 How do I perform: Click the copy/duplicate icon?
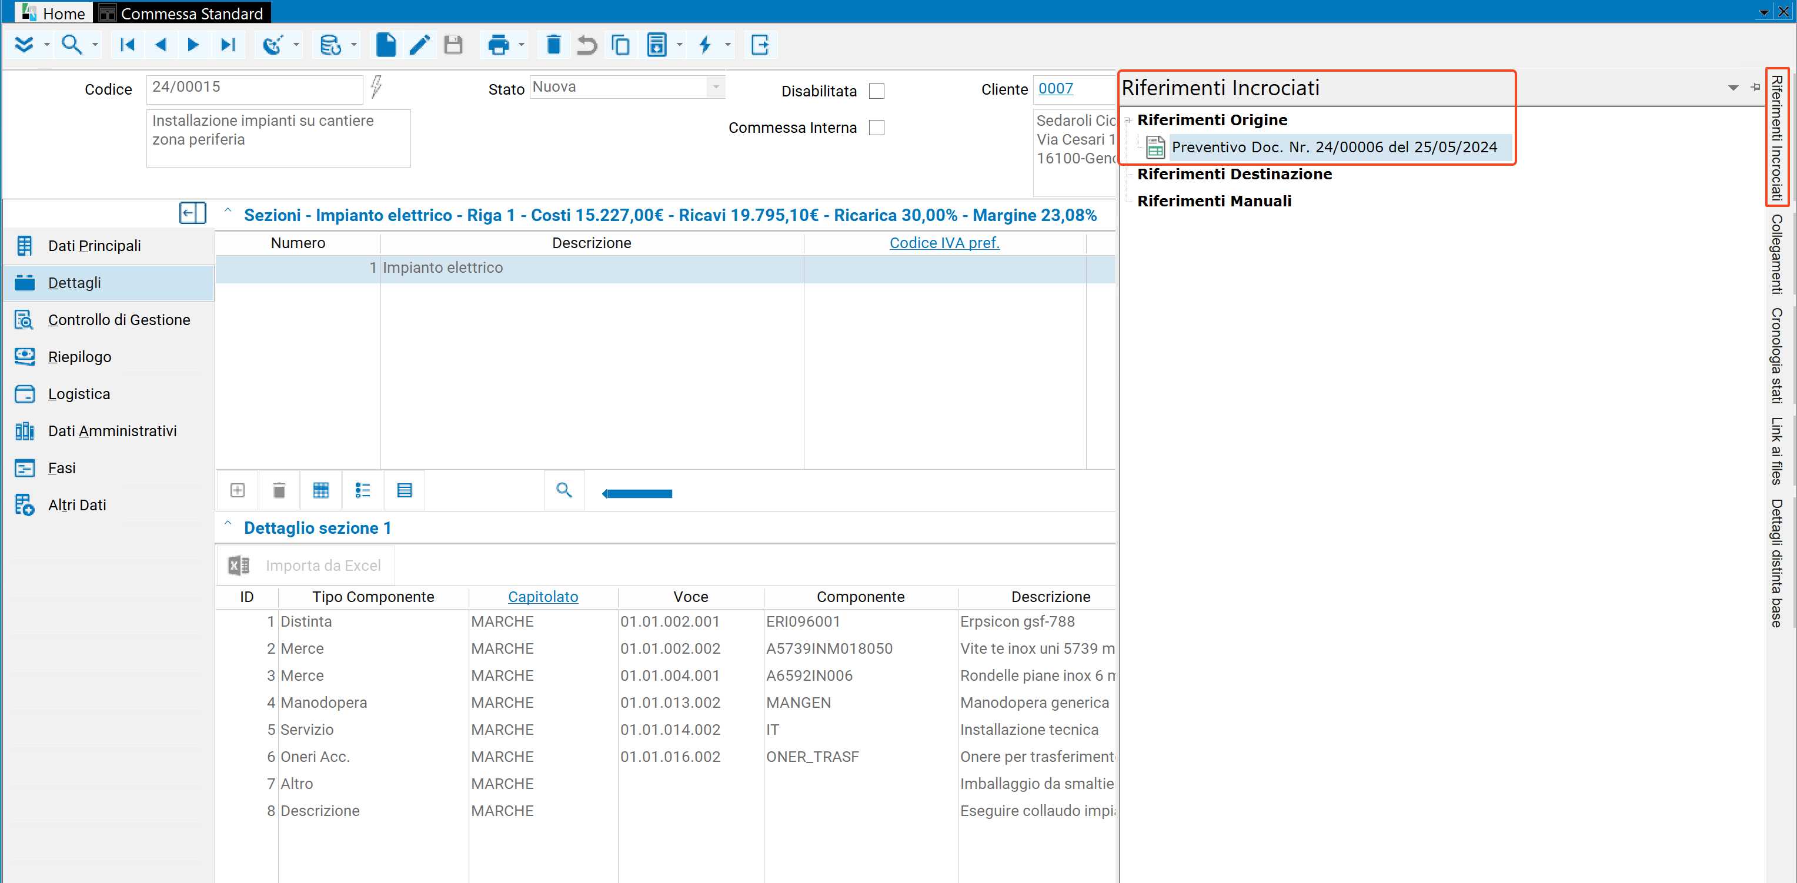[x=620, y=45]
